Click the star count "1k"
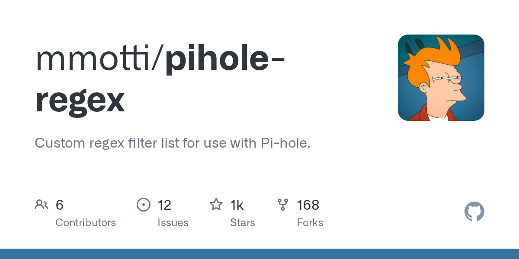 click(237, 205)
